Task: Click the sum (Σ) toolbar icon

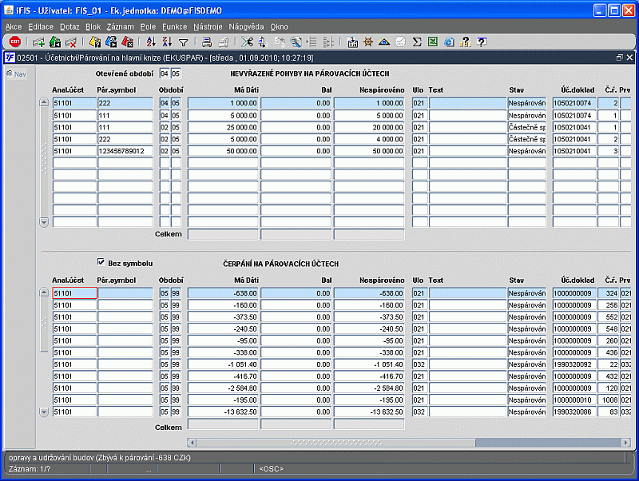Action: coord(417,42)
